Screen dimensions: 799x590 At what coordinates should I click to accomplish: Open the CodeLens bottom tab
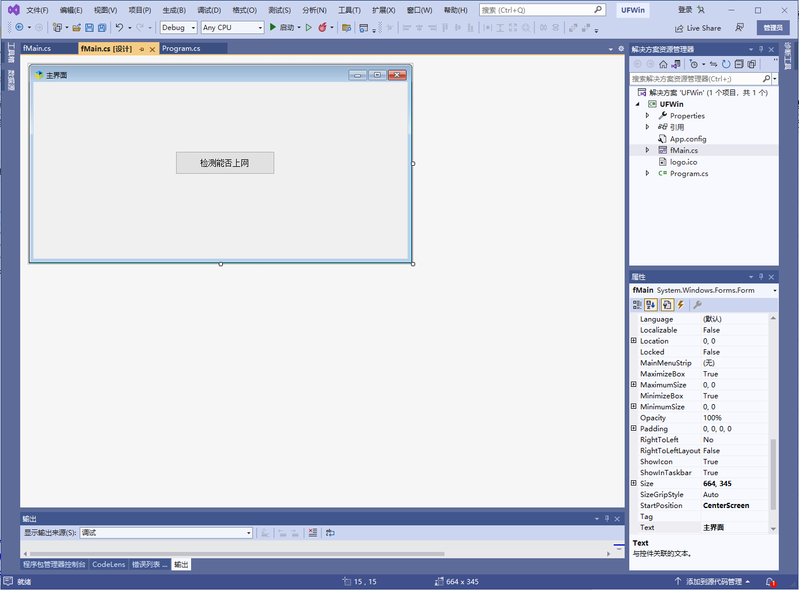[x=109, y=565]
